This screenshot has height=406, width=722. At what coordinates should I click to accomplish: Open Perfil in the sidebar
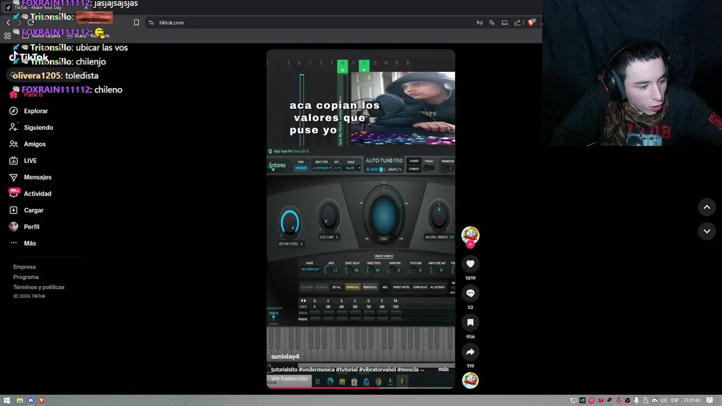25,227
